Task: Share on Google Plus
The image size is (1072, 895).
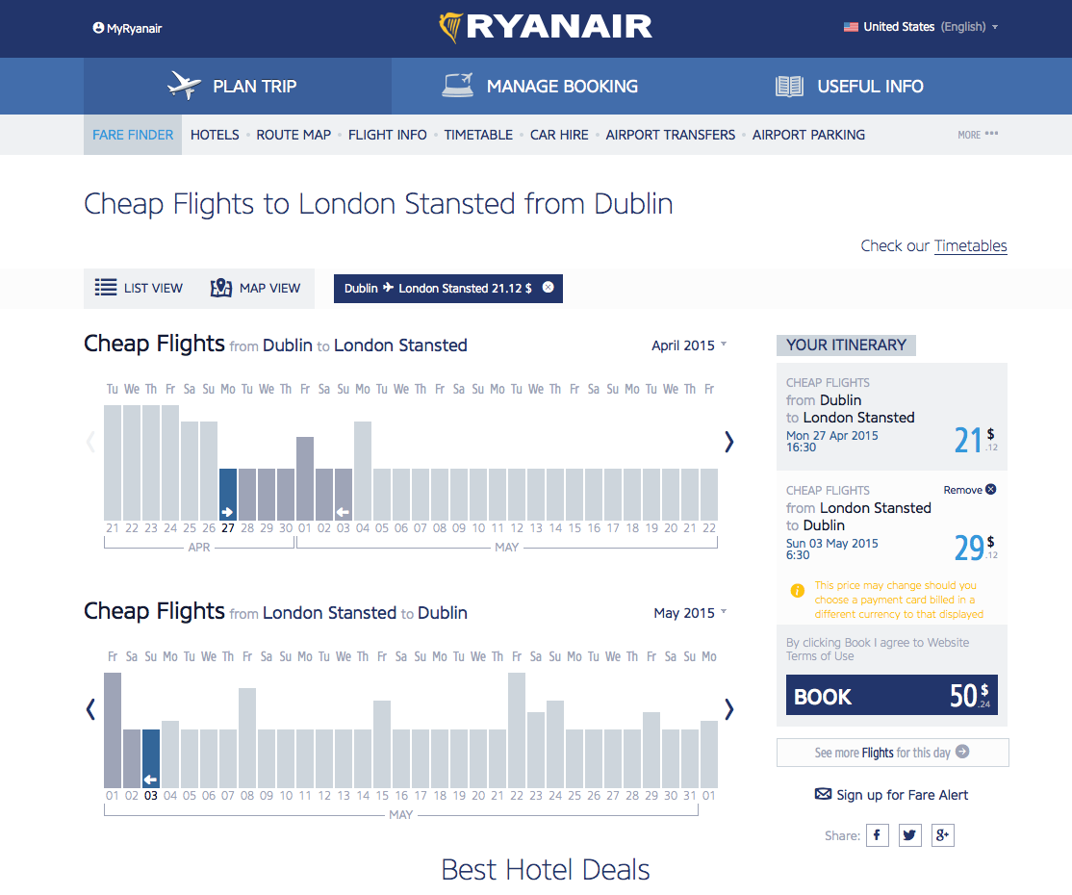Action: tap(942, 835)
